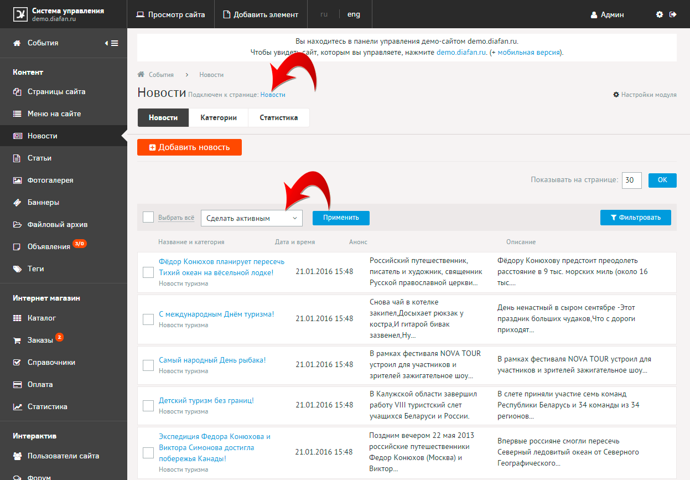
Task: Collapse the sidebar using the menu toggle icon
Action: [x=112, y=43]
